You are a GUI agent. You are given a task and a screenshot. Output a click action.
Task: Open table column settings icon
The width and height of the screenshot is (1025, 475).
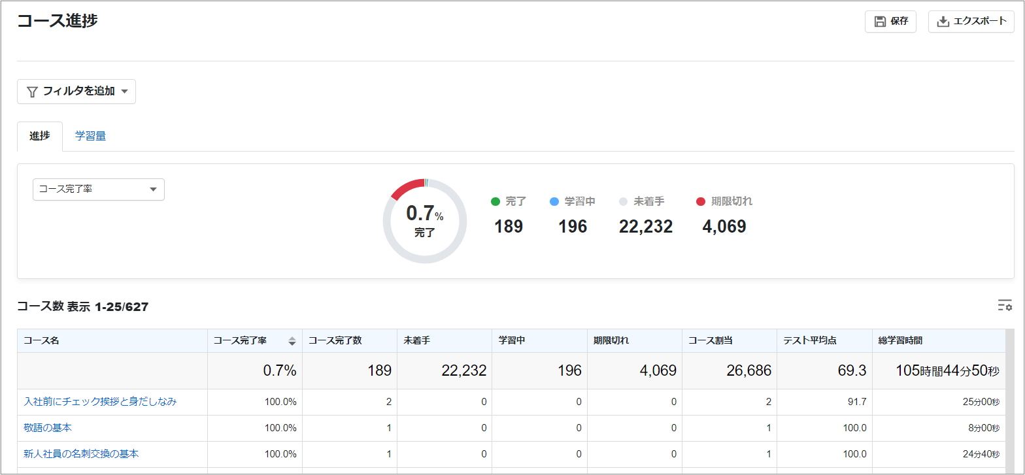pyautogui.click(x=1005, y=305)
